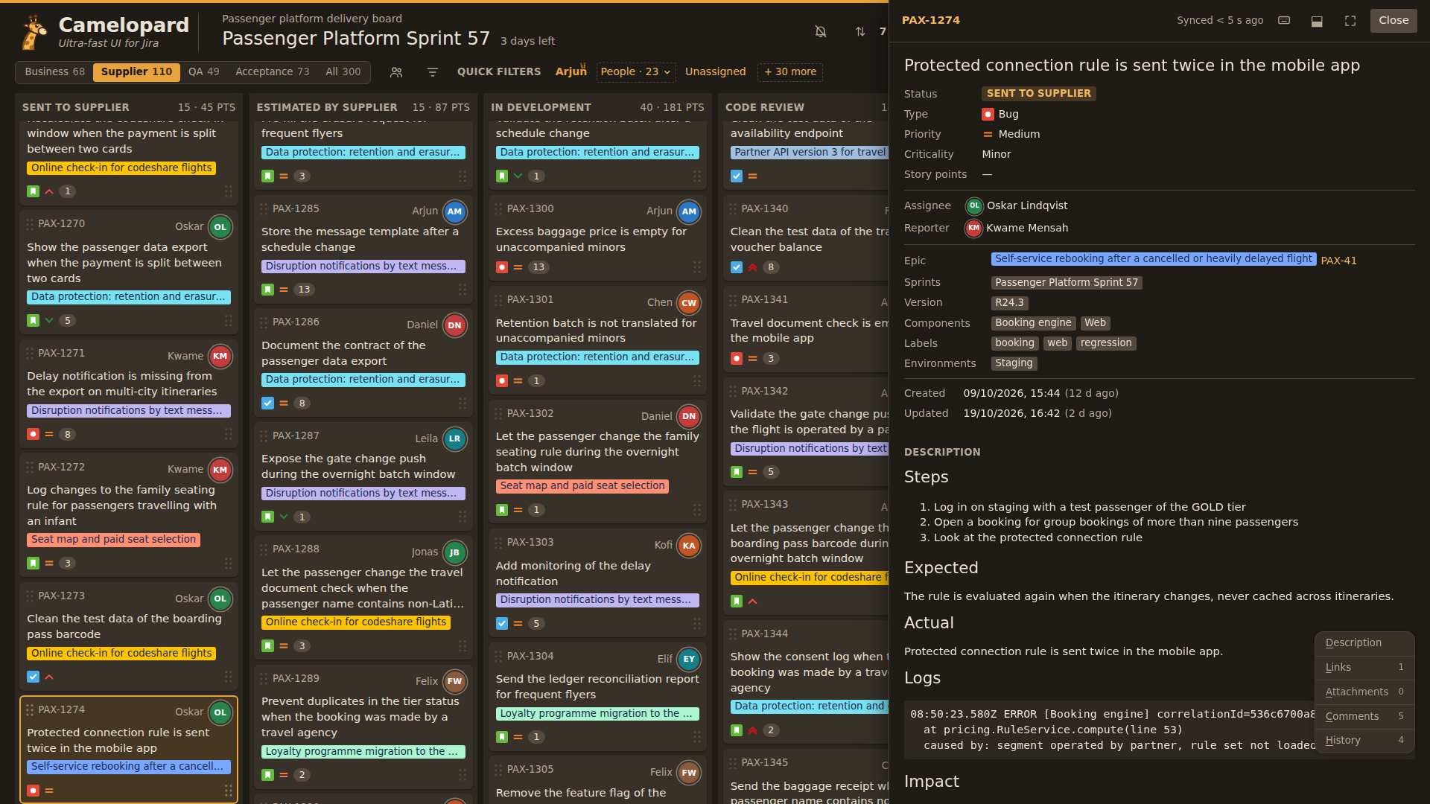This screenshot has height=804, width=1430.
Task: Switch to the All 300 tab
Action: pos(343,71)
